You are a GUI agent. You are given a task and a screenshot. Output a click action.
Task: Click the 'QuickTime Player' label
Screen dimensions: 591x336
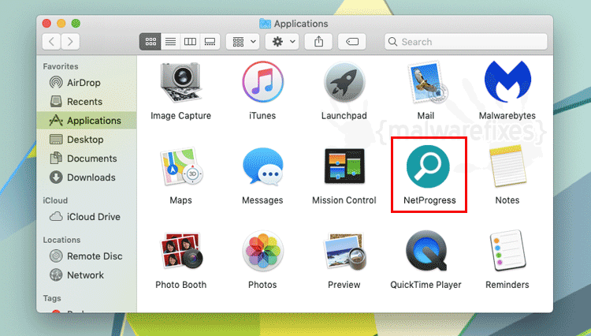426,285
